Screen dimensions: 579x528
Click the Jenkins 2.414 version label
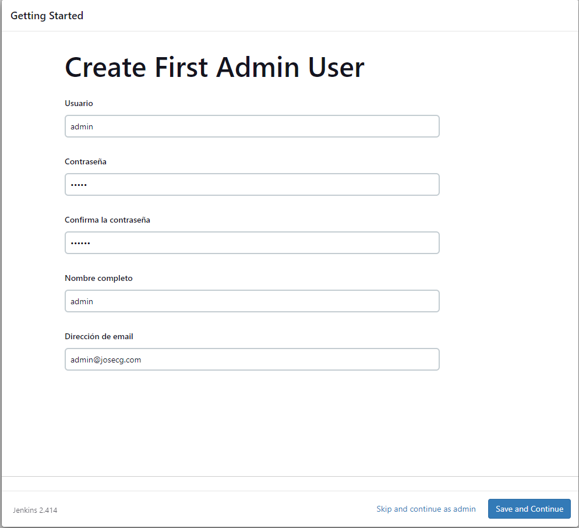coord(34,510)
